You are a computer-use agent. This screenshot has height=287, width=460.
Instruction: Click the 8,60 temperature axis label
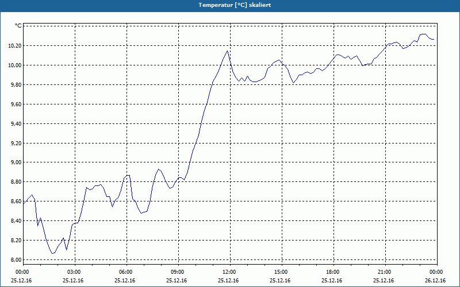(x=16, y=201)
